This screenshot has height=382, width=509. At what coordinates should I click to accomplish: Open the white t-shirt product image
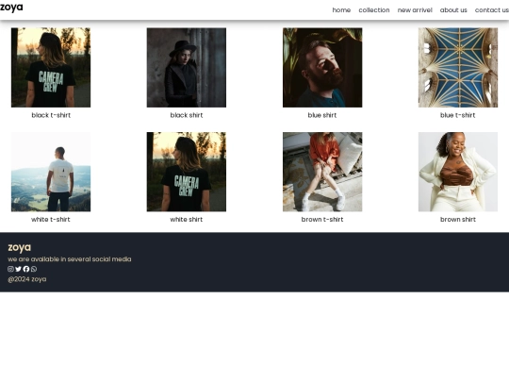click(51, 172)
